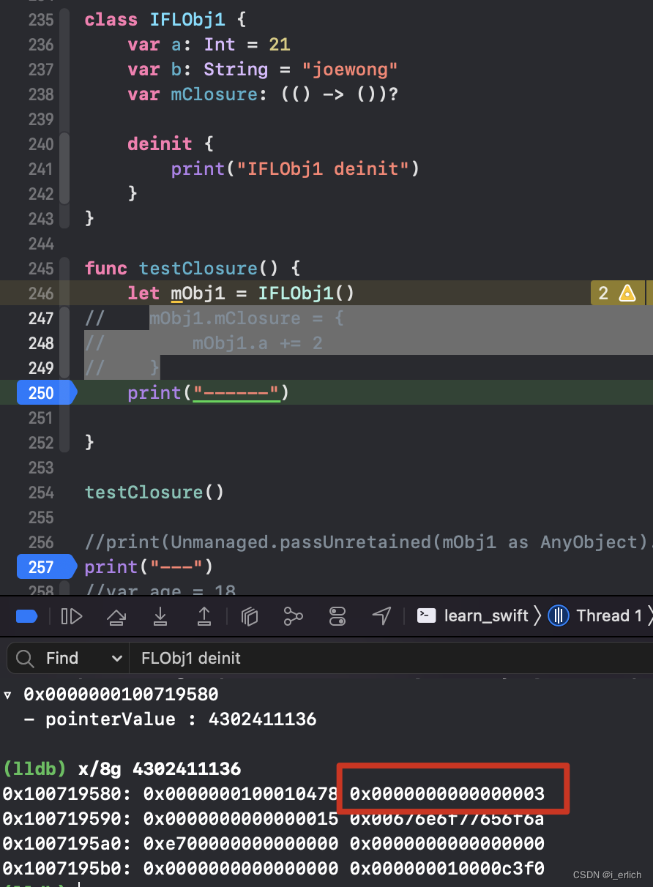
Task: Open Environment Overrides icon
Action: tap(337, 616)
